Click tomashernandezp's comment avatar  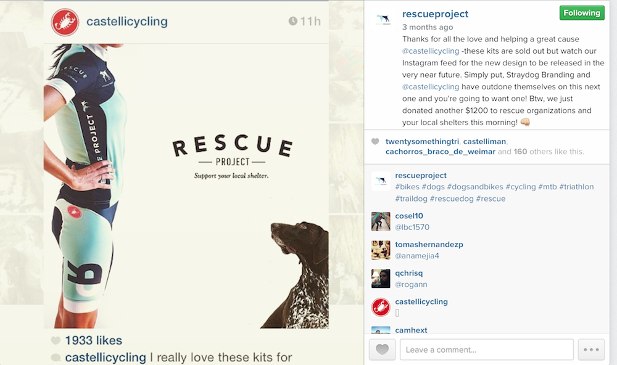click(381, 250)
